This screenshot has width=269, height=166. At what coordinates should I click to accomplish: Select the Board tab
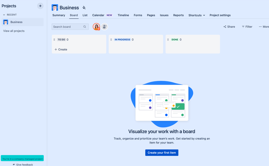tap(74, 15)
